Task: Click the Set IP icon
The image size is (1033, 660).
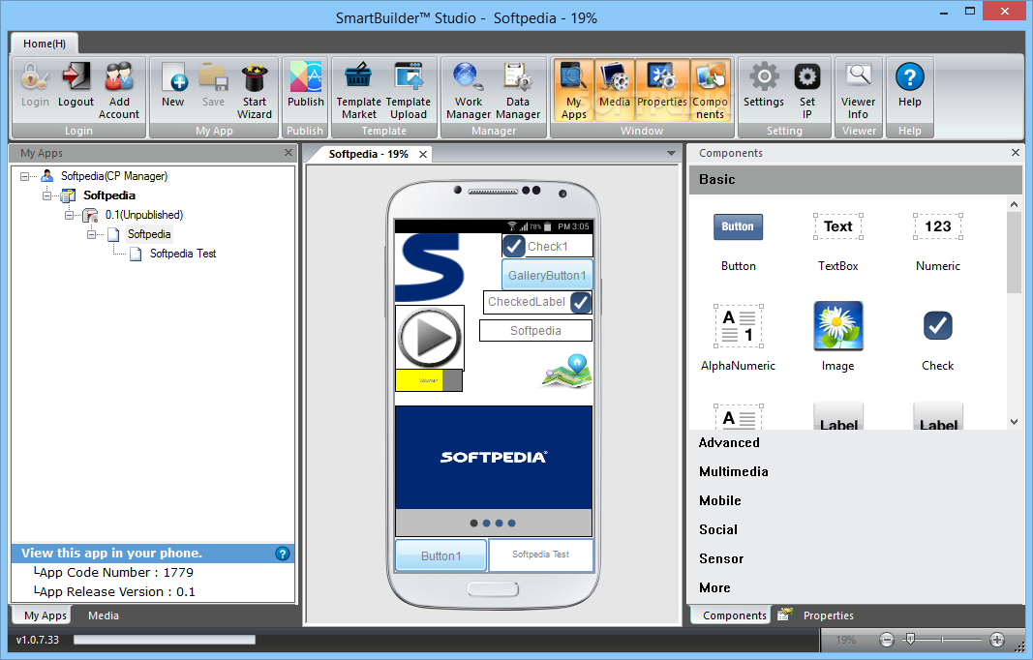Action: click(x=807, y=90)
